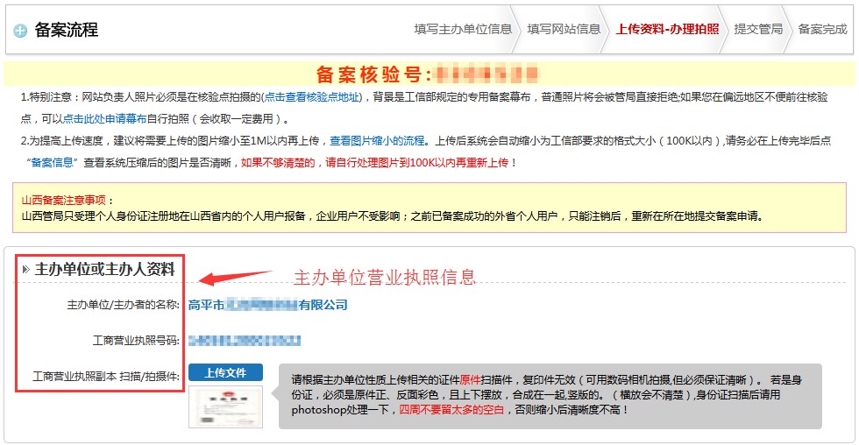Click the 工商营业执照副本 扫描/拍摄件 label
Image resolution: width=859 pixels, height=445 pixels.
pos(106,375)
